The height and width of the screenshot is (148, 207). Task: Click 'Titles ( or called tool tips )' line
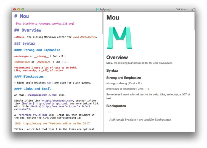click(x=55, y=129)
